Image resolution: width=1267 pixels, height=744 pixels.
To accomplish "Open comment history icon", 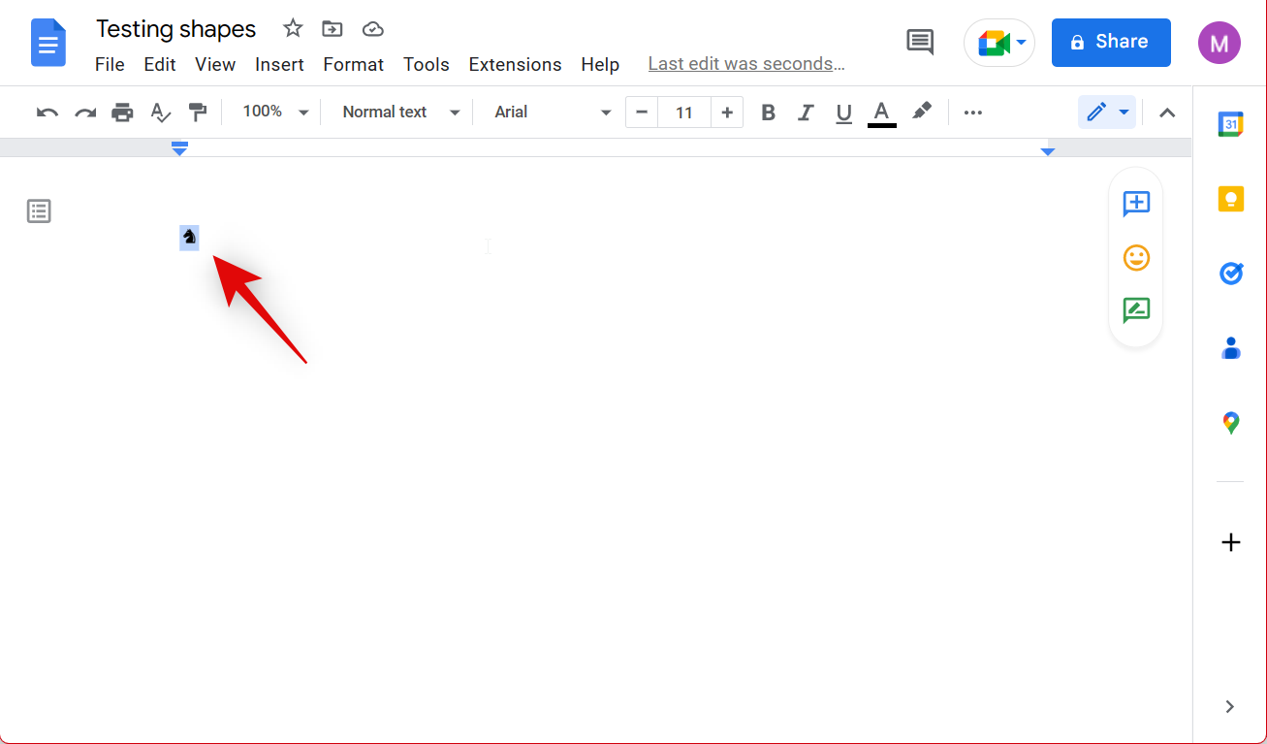I will pos(920,42).
